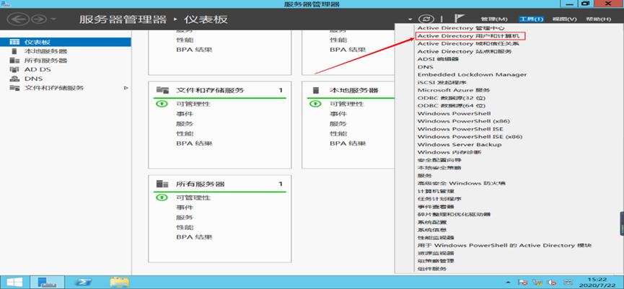Screen dimensions: 624x289
Task: Click green status icon in 本地服务器 tile
Action: pos(315,105)
